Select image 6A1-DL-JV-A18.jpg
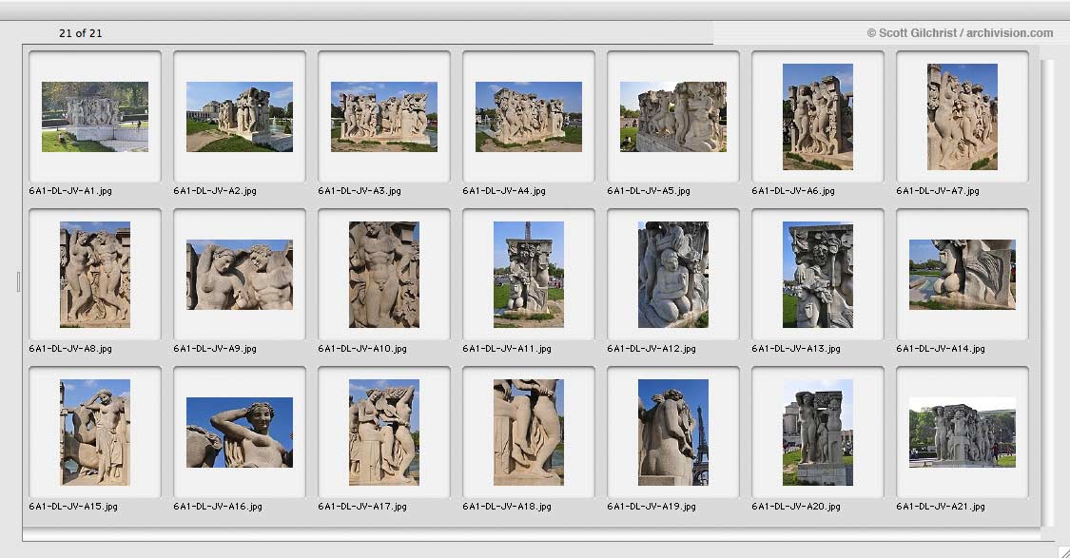The width and height of the screenshot is (1070, 558). 529,433
